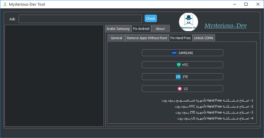Click the Mysterious-Dev Tool window title
This screenshot has width=264, height=138.
tap(27, 4)
